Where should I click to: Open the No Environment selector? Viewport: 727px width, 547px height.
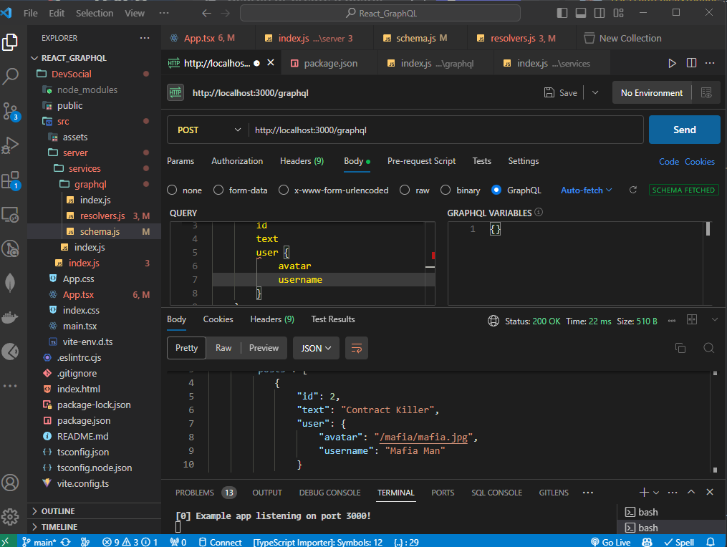click(651, 92)
